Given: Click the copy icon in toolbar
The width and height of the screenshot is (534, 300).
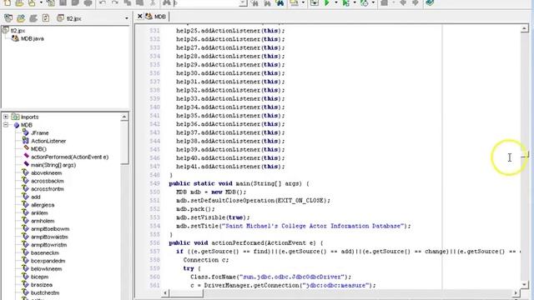Looking at the screenshot, I should [128, 3].
